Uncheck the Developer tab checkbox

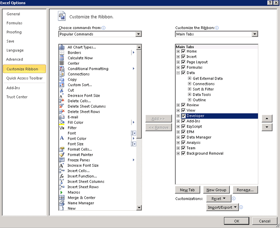[183, 116]
